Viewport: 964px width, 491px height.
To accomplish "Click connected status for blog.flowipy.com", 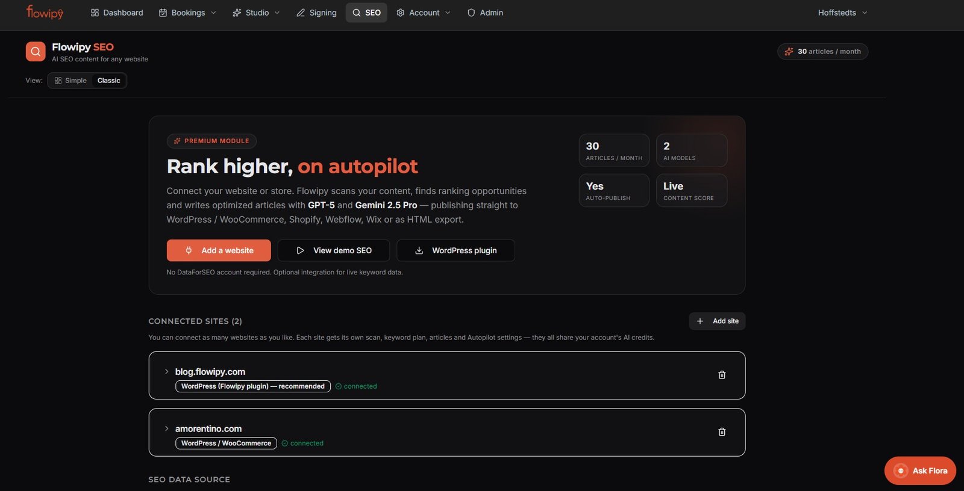I will [356, 386].
